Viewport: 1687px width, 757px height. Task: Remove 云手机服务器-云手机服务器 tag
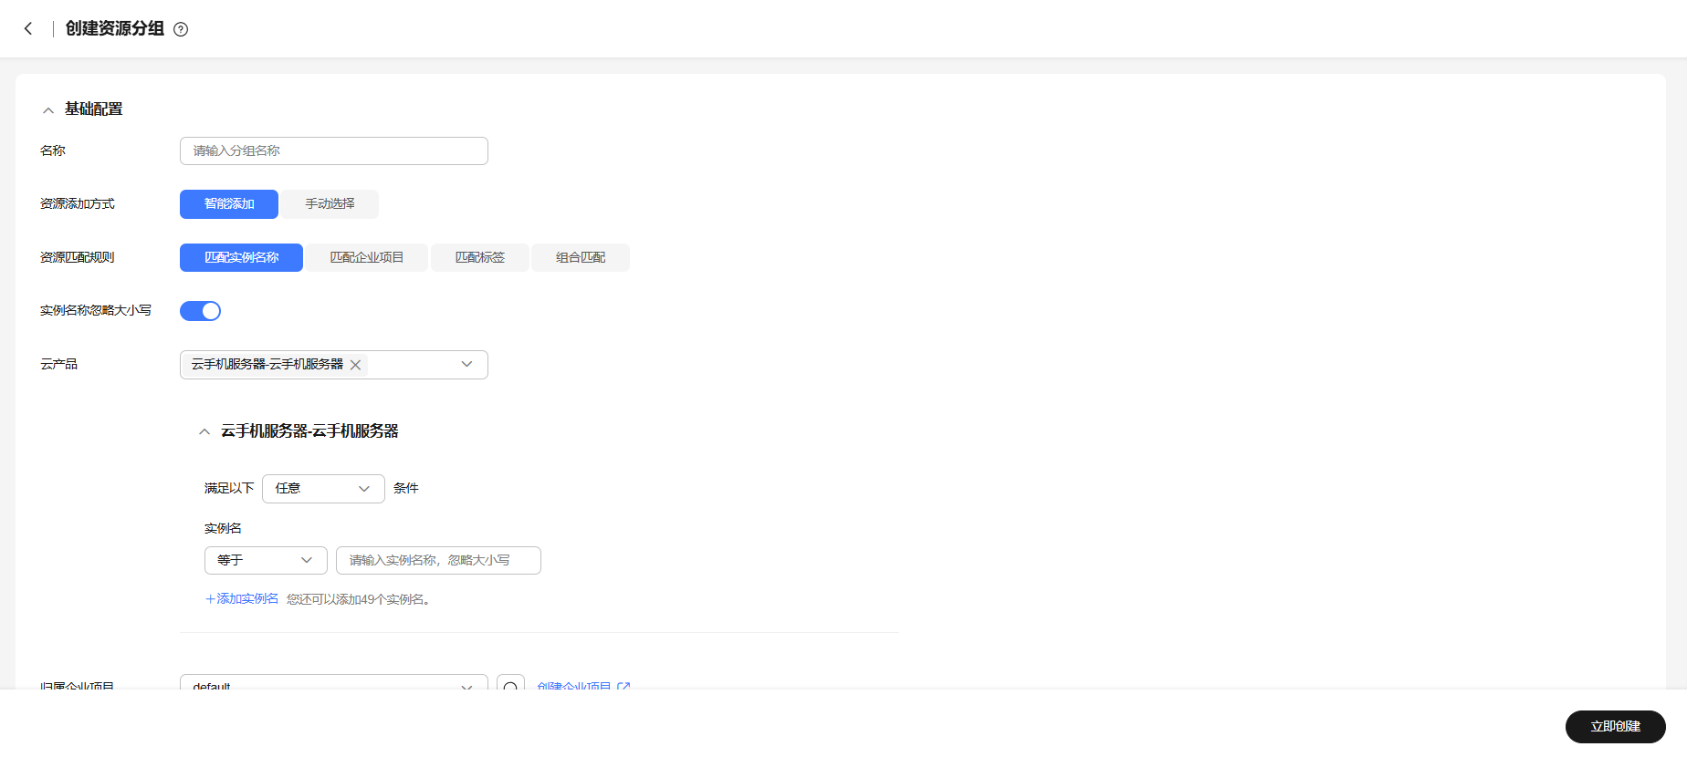coord(356,365)
